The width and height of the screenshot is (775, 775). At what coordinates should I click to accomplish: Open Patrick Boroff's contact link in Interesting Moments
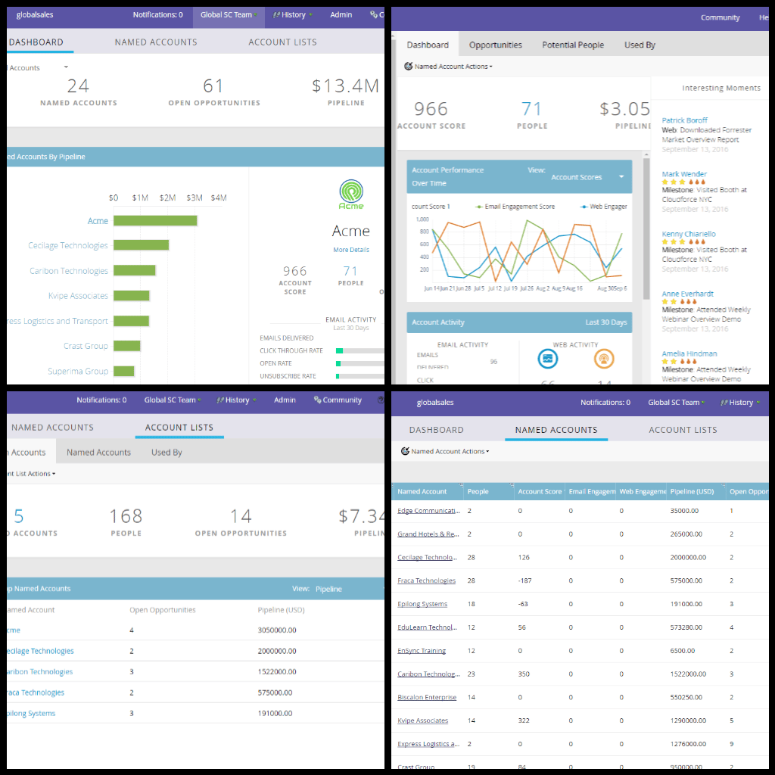[x=684, y=120]
